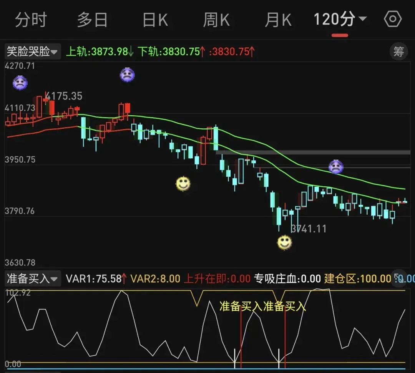Screen dimensions: 415x373
Task: Click the 102.92 sub-chart axis value
Action: click(18, 293)
